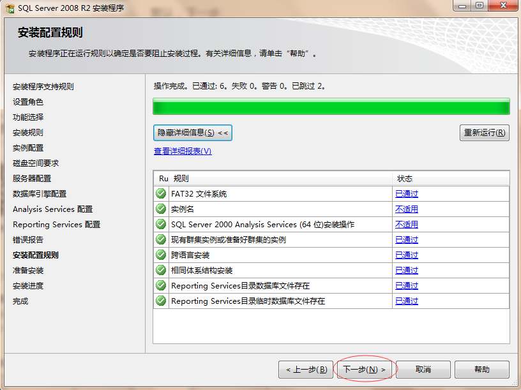Select Analysis Services 配置 step in sidebar

click(53, 209)
